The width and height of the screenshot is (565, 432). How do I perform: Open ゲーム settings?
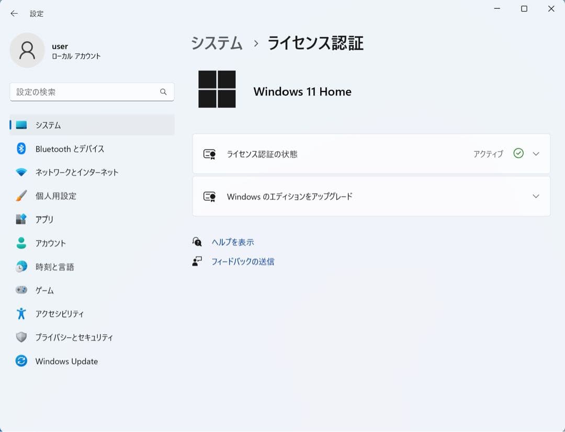[46, 290]
